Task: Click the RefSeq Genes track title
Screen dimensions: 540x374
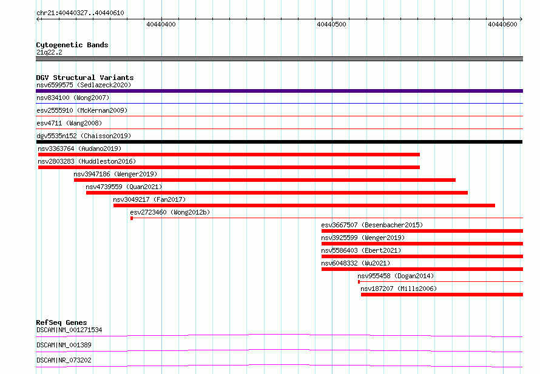Action: pos(62,322)
